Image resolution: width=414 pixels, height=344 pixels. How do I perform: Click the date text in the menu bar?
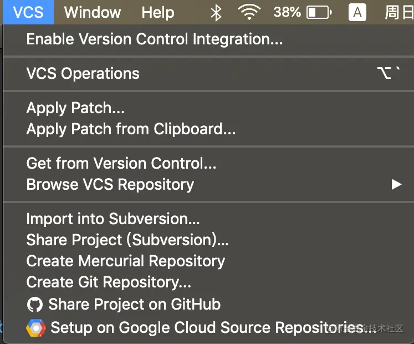tap(400, 12)
